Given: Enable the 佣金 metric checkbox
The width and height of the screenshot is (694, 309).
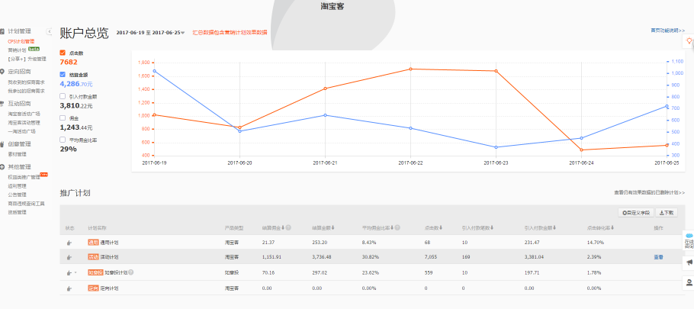Looking at the screenshot, I should click(x=63, y=118).
